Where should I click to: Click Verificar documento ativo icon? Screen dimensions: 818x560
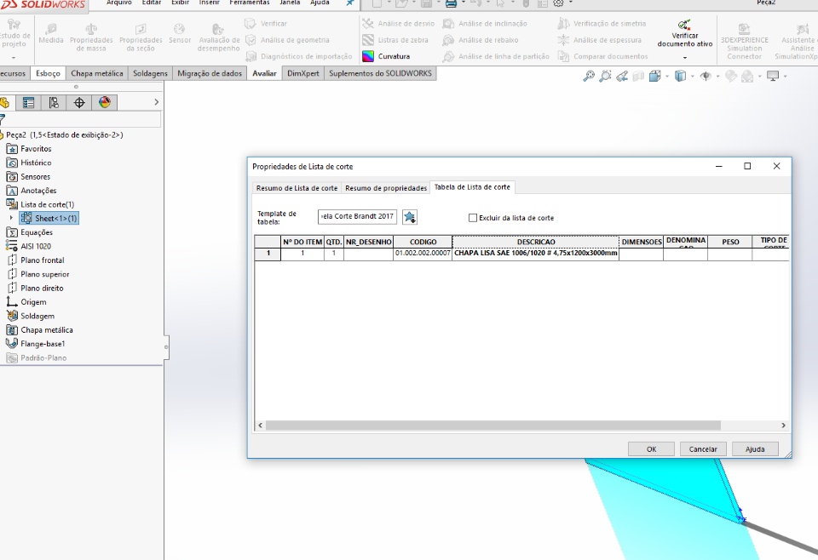684,25
